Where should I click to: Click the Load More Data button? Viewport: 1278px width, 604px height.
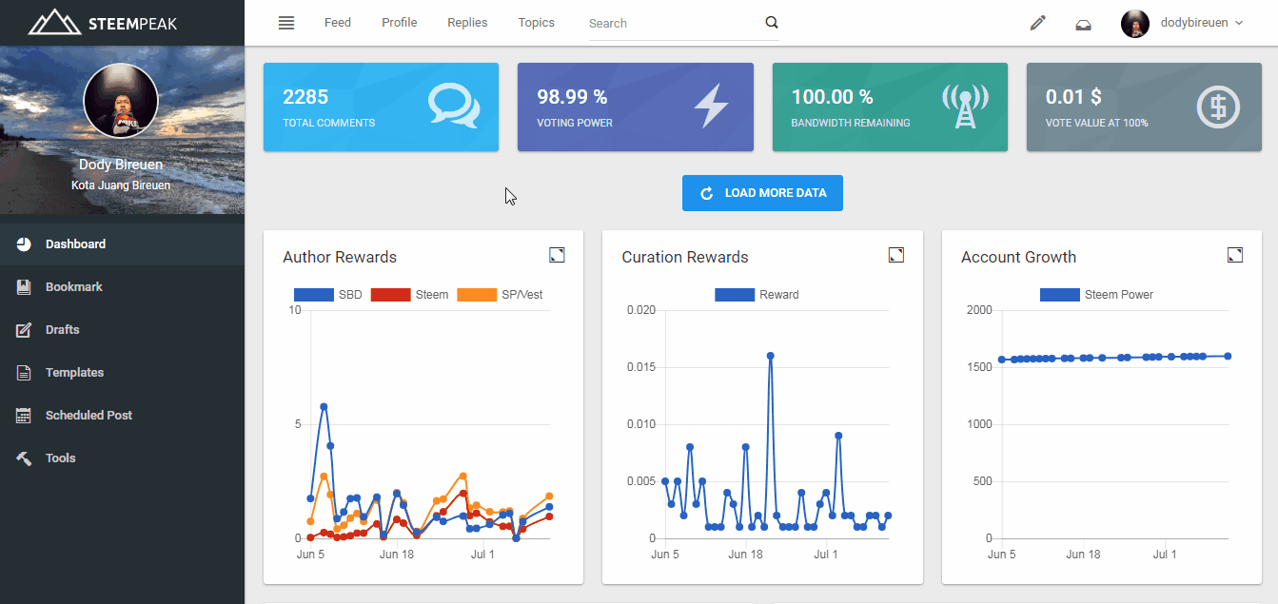[x=762, y=193]
